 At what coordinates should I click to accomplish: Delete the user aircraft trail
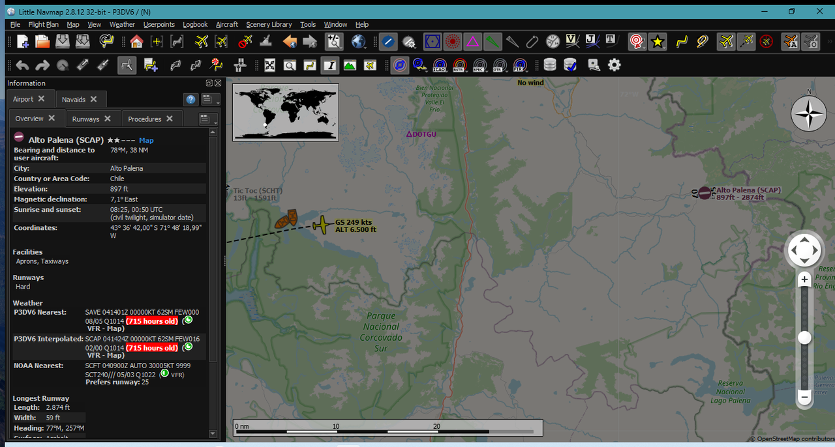[x=245, y=42]
